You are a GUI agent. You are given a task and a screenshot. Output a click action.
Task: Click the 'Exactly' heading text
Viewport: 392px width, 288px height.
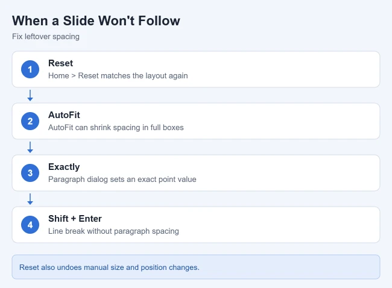64,167
